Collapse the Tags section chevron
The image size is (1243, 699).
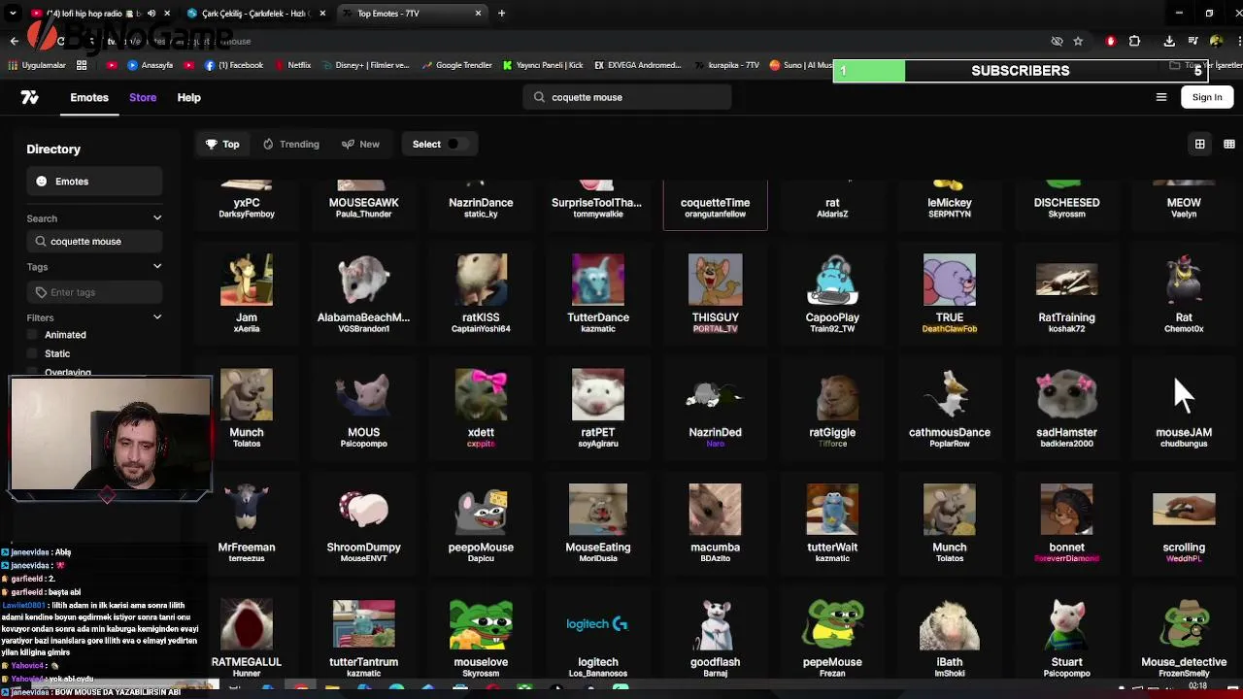click(157, 266)
